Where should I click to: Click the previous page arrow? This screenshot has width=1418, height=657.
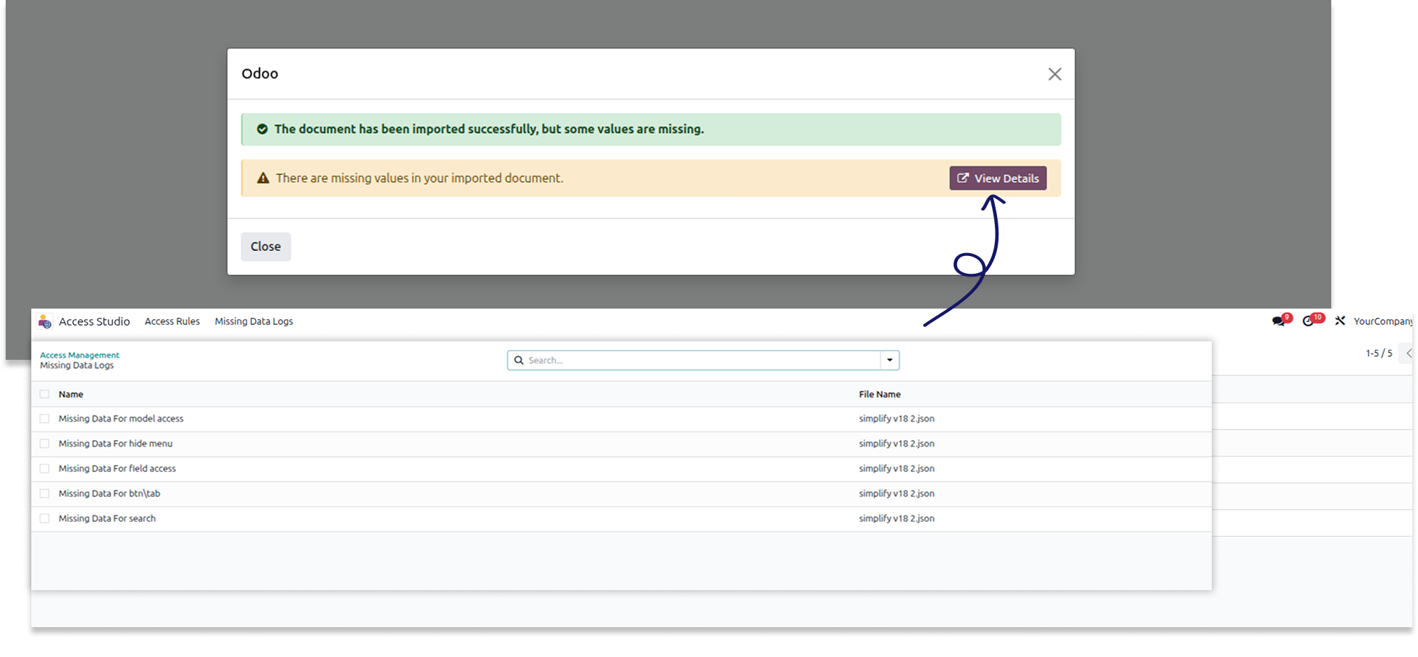1408,353
